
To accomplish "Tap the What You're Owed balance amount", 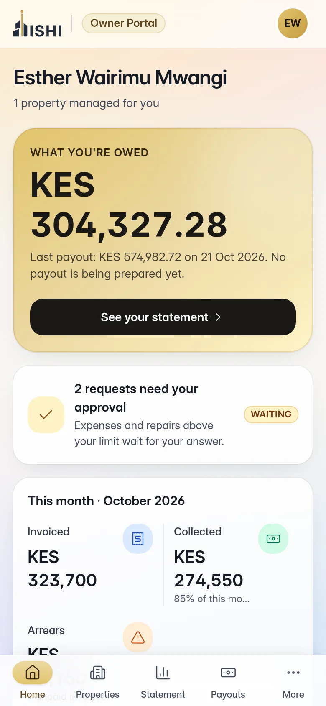I will pyautogui.click(x=129, y=205).
